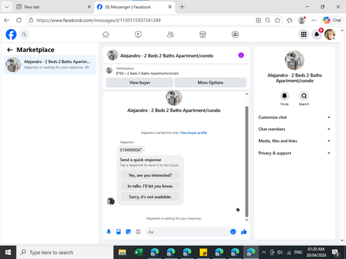Click the chat message scrollbar
346x259 pixels.
click(246, 161)
